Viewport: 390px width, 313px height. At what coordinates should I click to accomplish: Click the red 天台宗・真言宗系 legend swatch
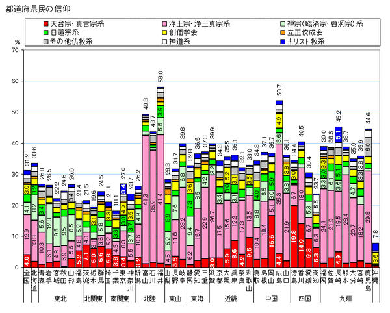click(x=45, y=24)
